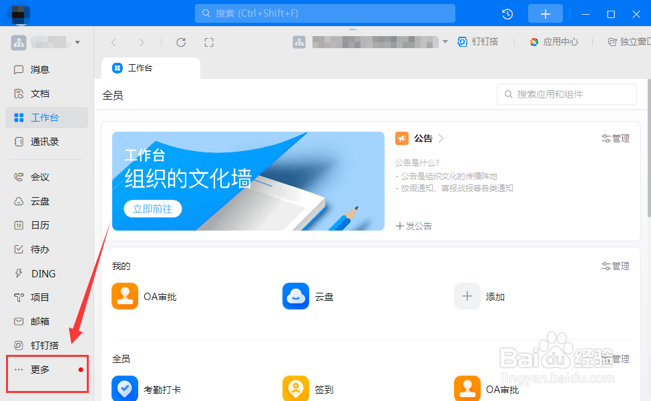This screenshot has height=401, width=651.
Task: Click the user avatar in title bar
Action: point(19,15)
